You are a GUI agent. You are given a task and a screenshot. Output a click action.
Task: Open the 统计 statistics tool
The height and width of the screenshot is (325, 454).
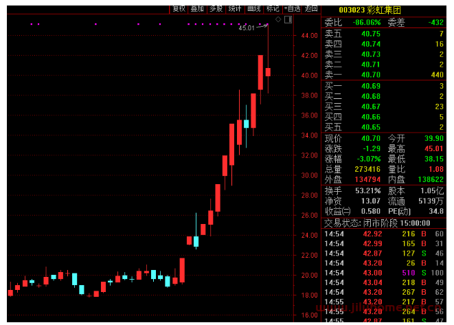pyautogui.click(x=235, y=9)
